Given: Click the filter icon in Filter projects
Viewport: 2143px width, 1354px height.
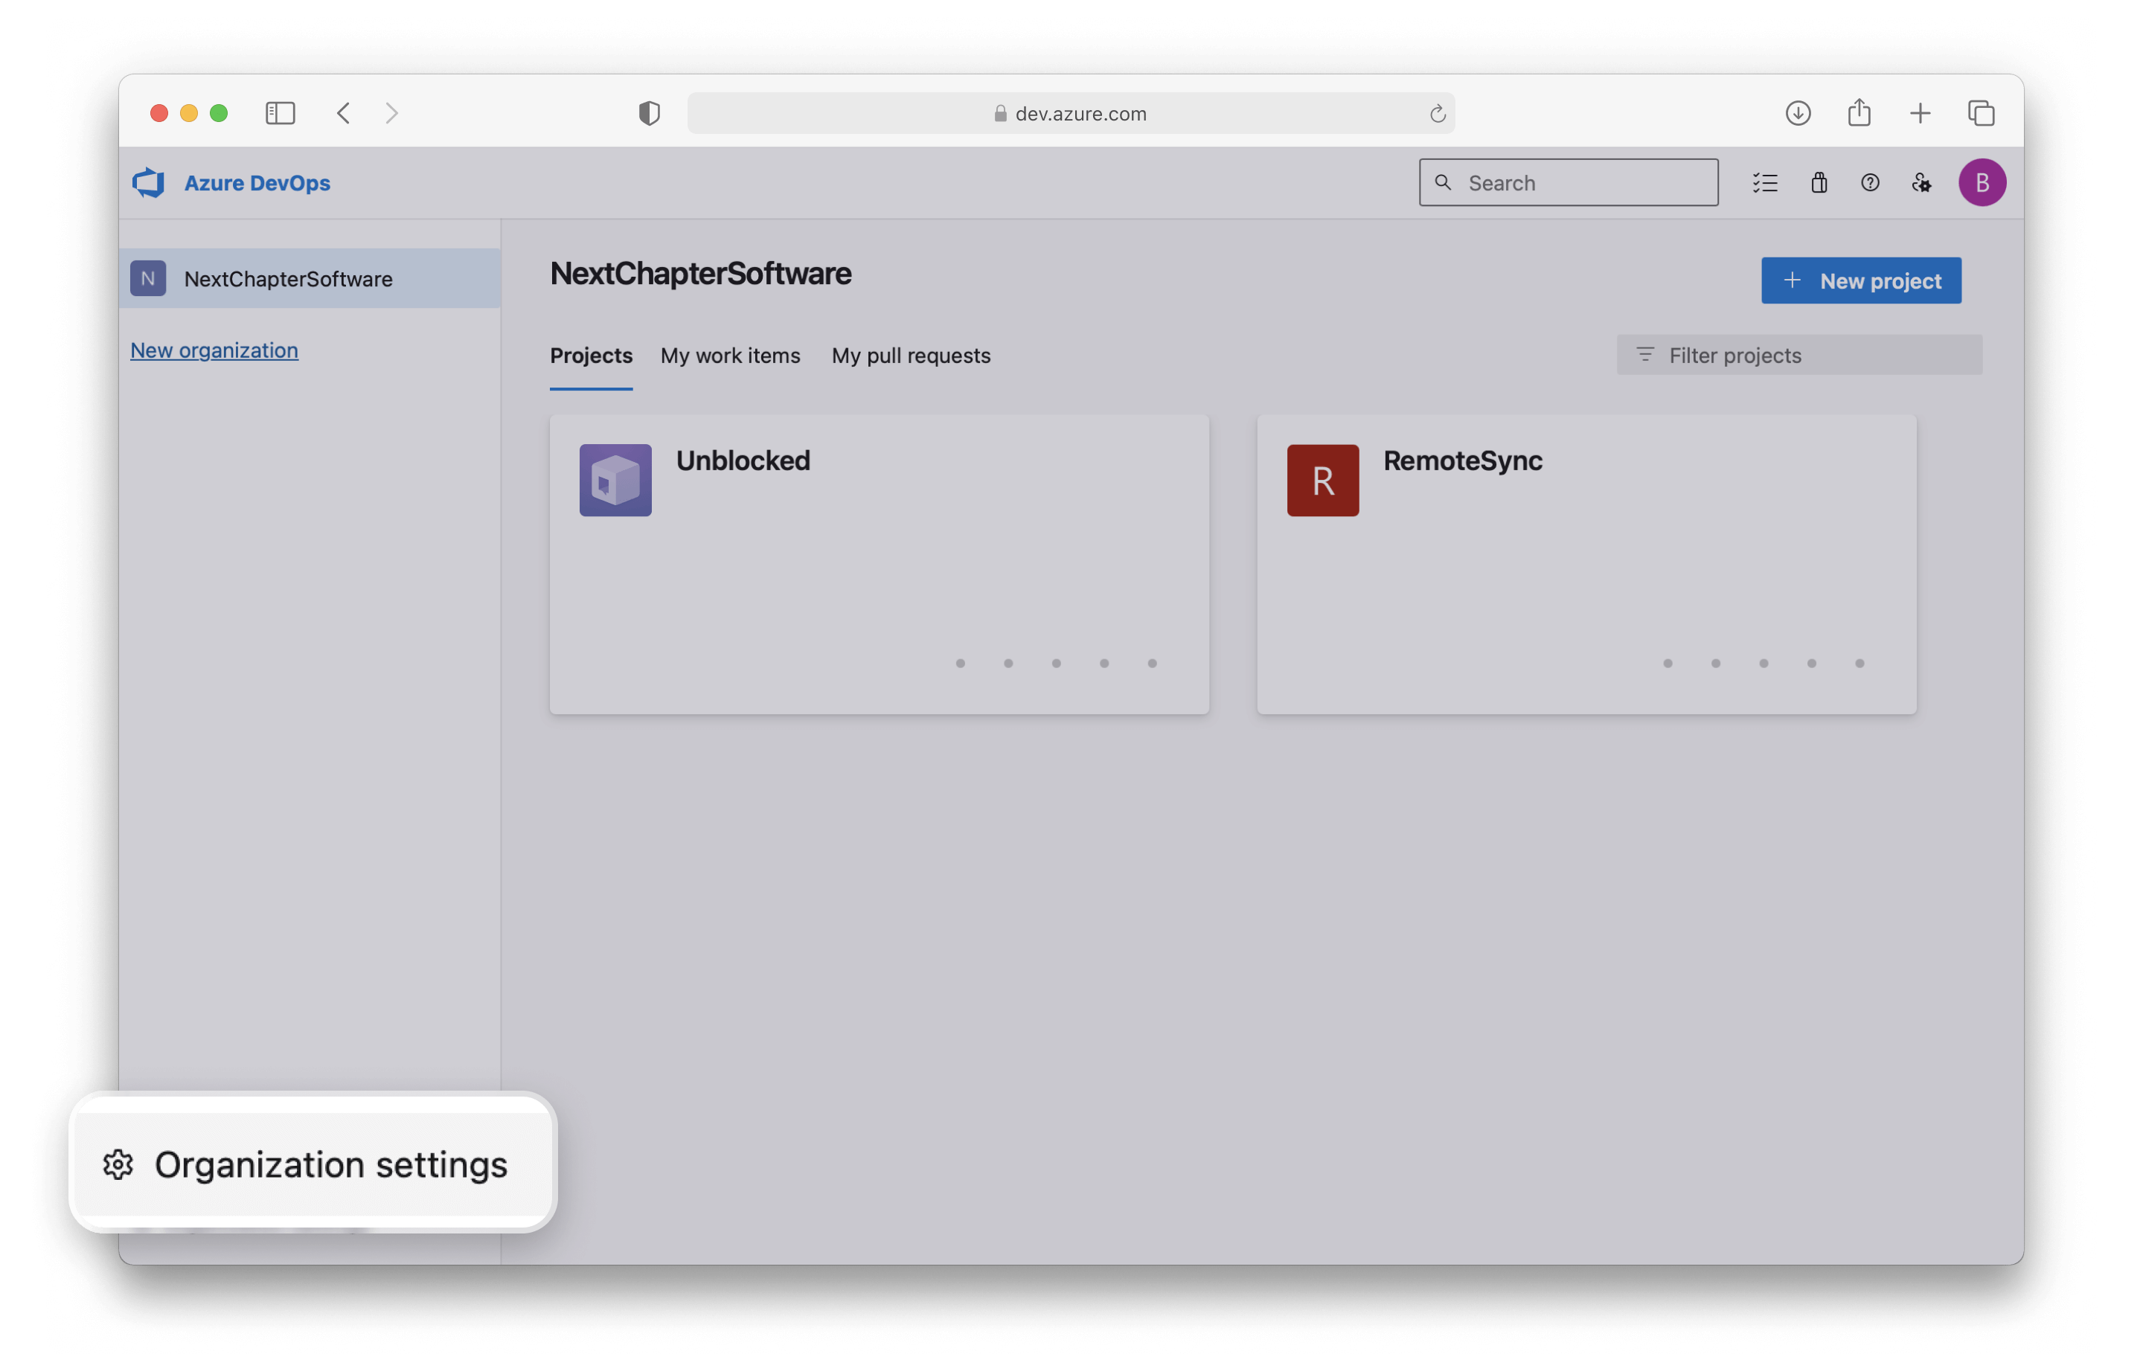Looking at the screenshot, I should (1645, 355).
